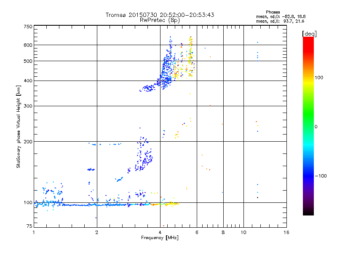Click the x-axis frequency label '1'

click(x=34, y=232)
